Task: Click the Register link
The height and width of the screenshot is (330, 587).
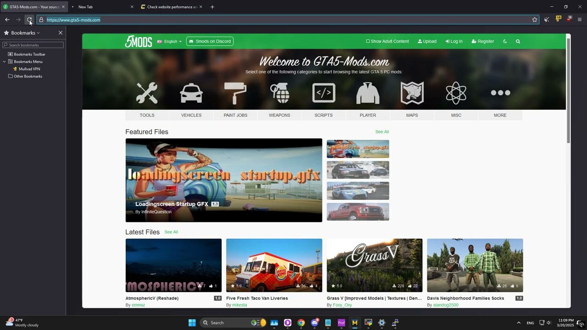Action: [483, 41]
